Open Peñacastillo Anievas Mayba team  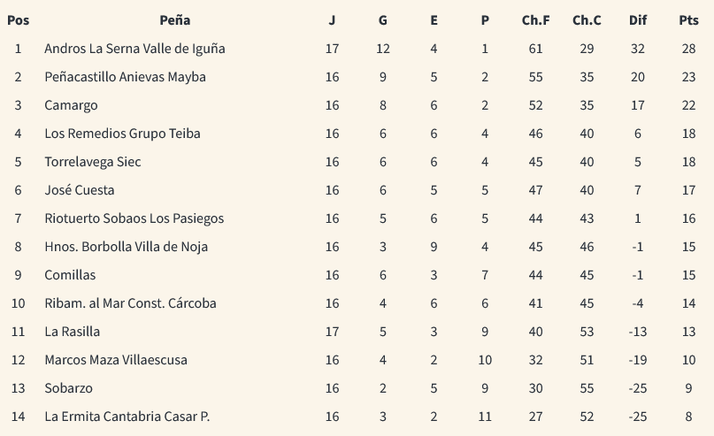(126, 77)
